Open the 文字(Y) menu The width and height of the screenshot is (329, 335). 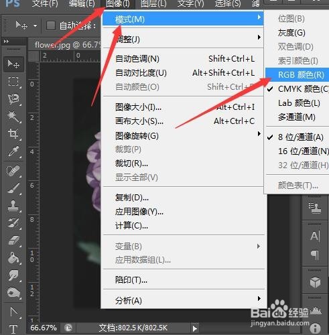coord(190,3)
